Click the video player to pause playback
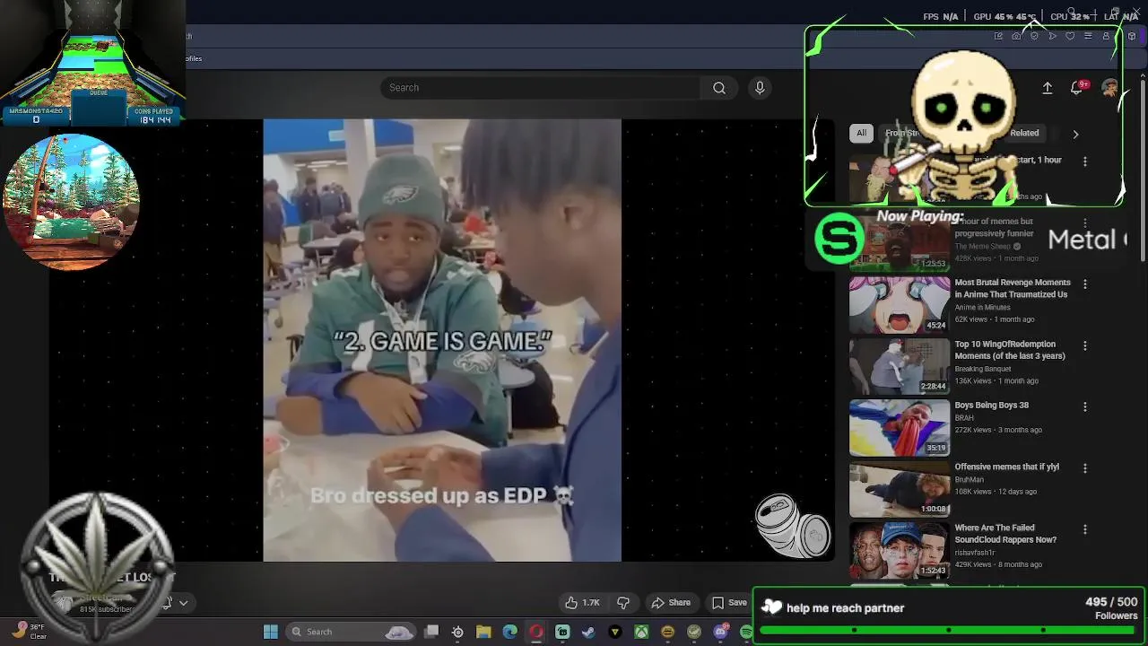Screen dimensions: 1148x646 pos(441,341)
